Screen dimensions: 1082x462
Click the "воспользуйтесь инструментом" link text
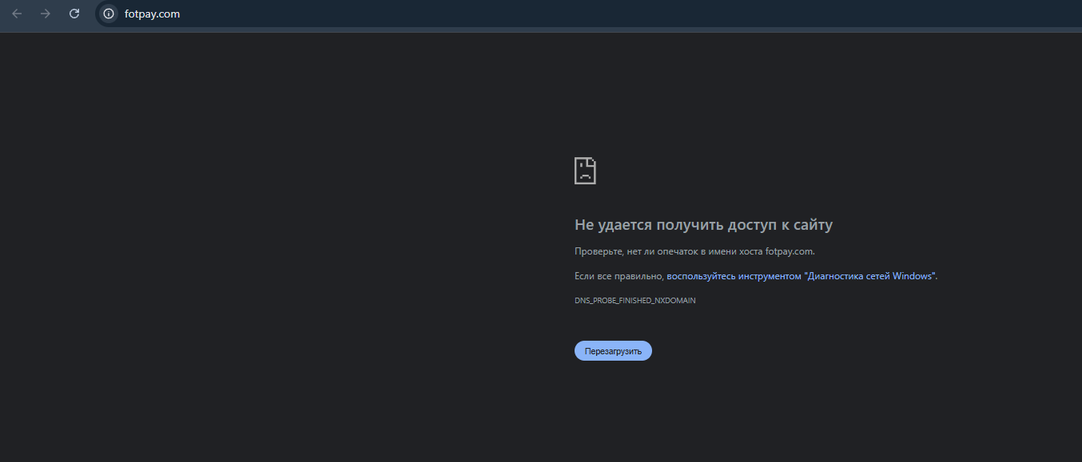[733, 276]
